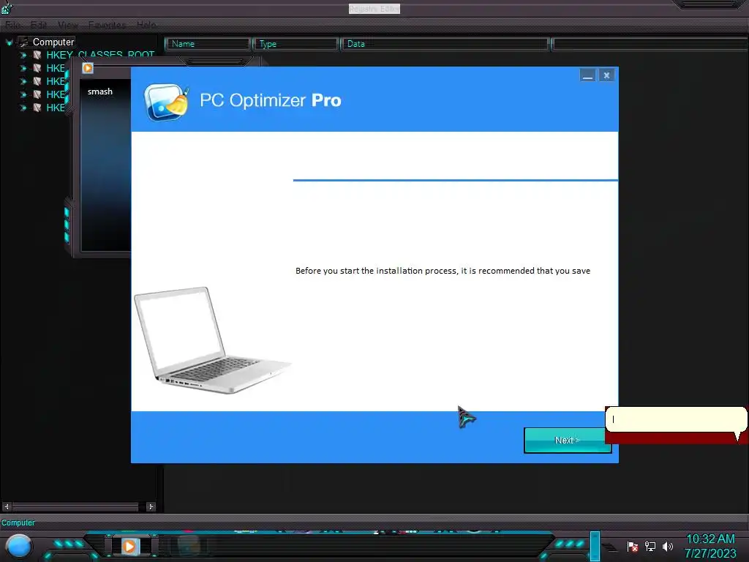Viewport: 749px width, 562px height.
Task: Sort by the Type column header
Action: pyautogui.click(x=296, y=44)
